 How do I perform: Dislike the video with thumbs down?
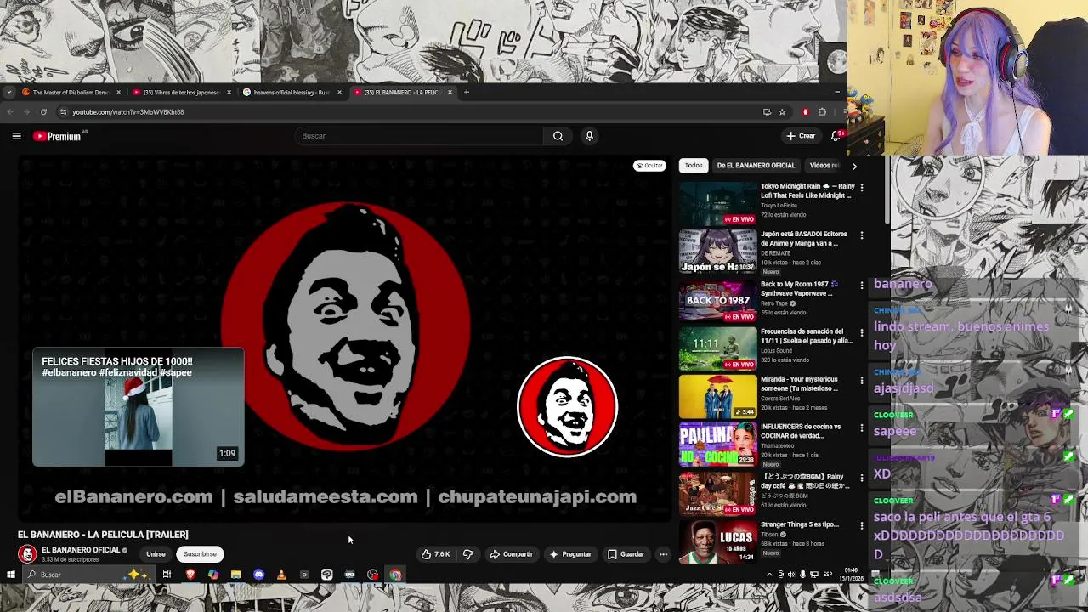tap(467, 554)
